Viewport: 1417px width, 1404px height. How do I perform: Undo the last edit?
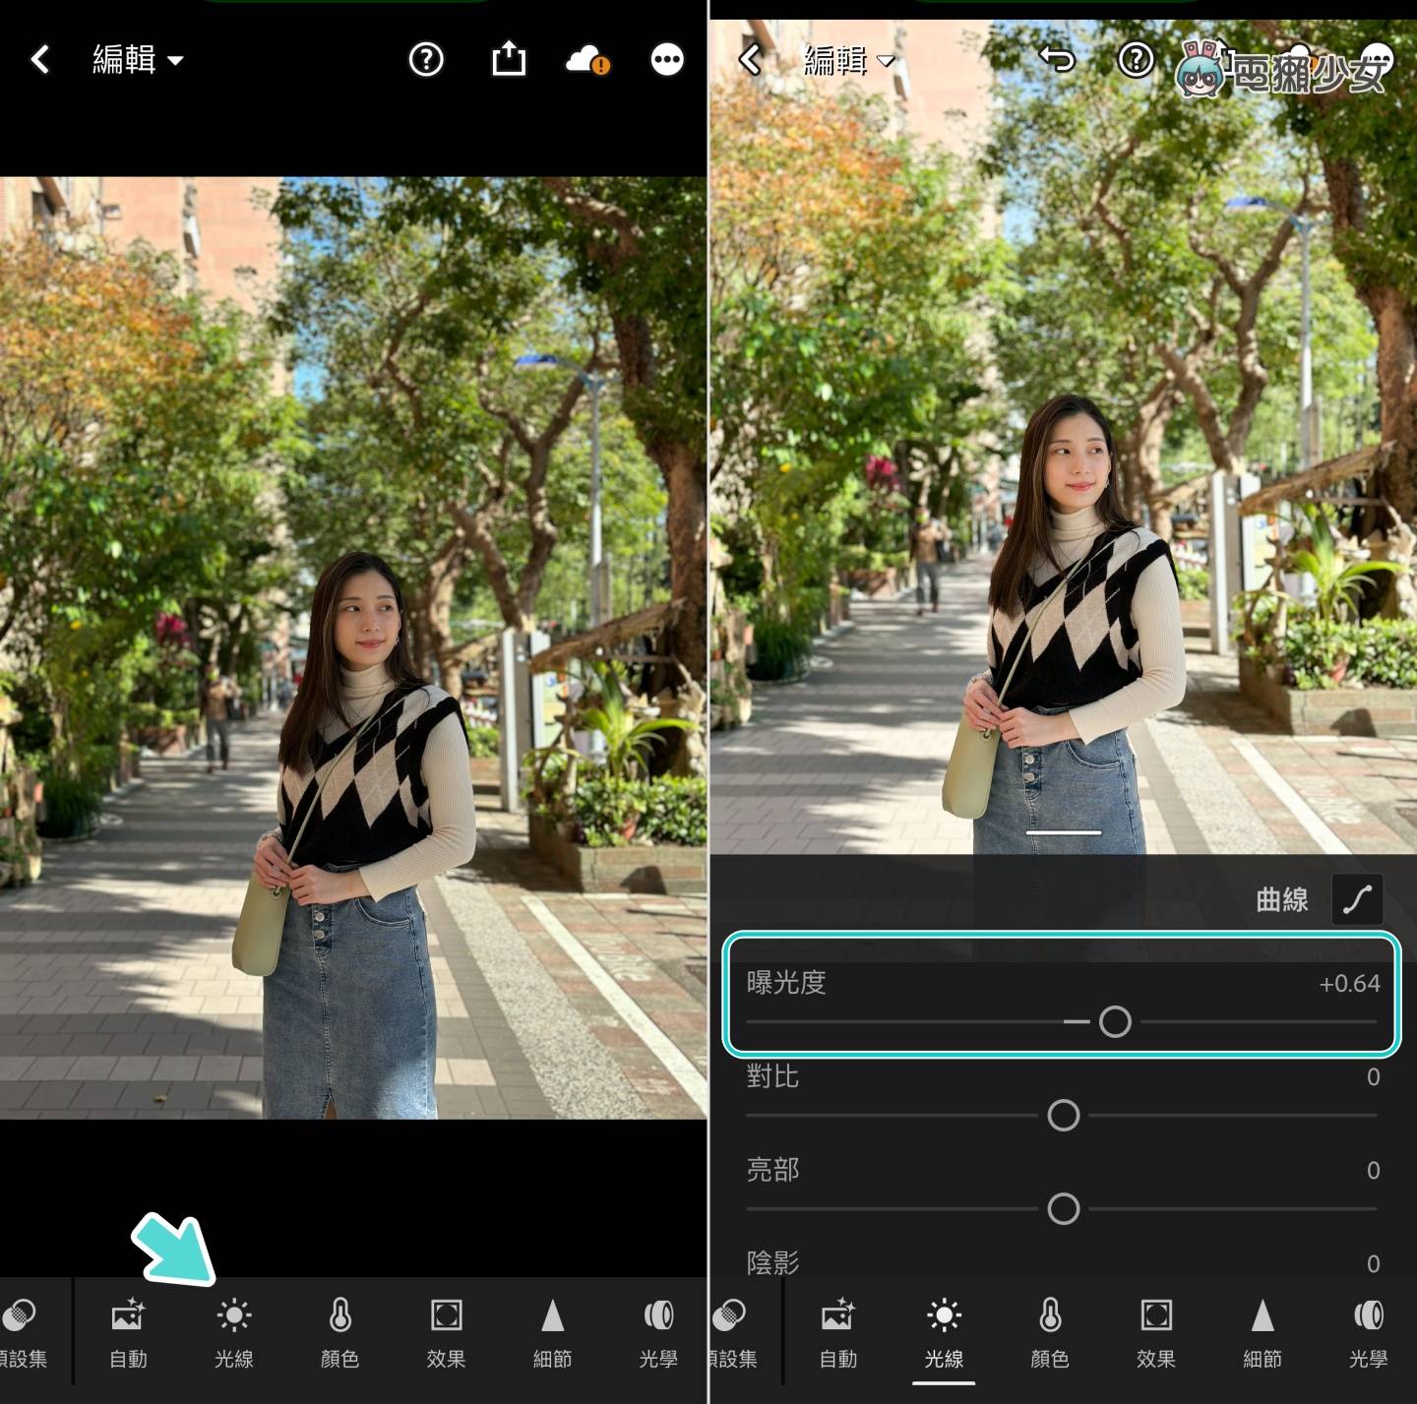pyautogui.click(x=1057, y=59)
